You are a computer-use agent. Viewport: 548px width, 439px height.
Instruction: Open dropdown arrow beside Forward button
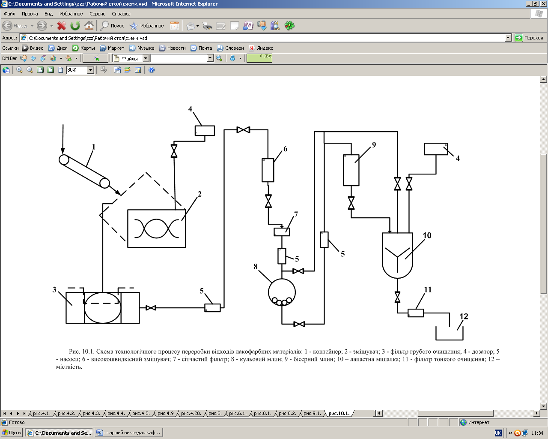click(51, 26)
